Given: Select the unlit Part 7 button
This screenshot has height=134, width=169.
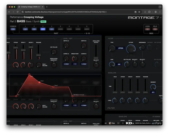Looking at the screenshot, I should [78, 29].
